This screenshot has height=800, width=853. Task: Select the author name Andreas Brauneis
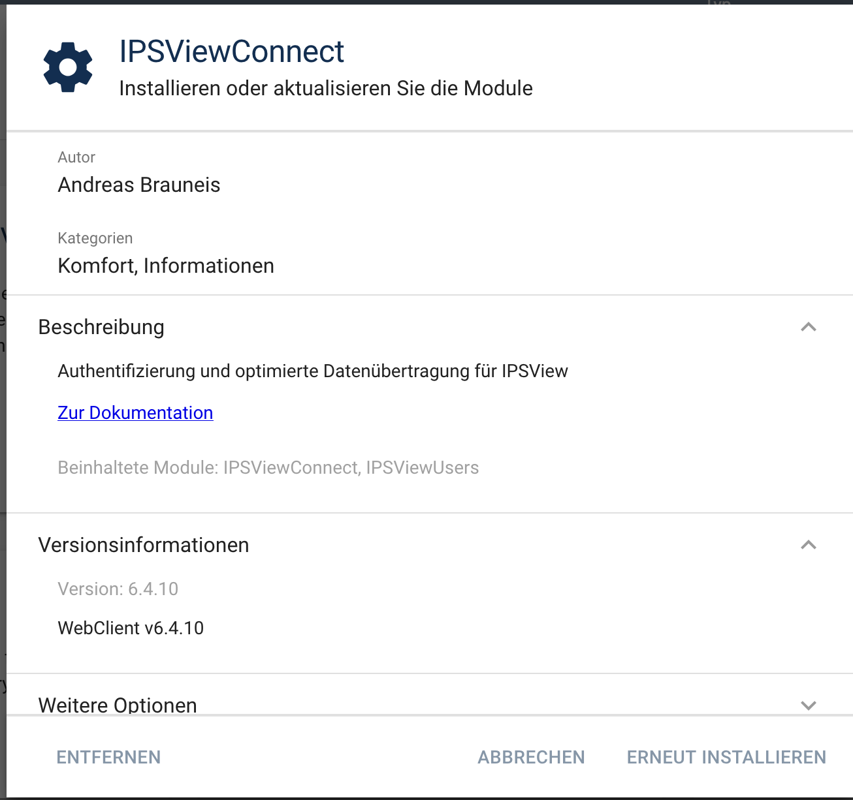tap(139, 185)
